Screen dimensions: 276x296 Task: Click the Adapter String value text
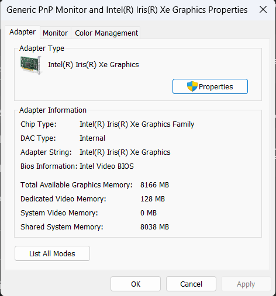125,152
